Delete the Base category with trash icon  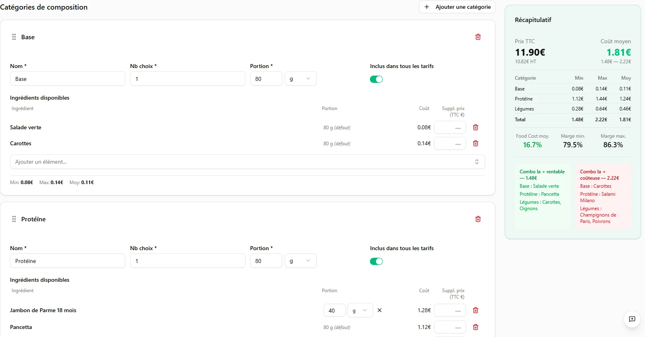478,37
